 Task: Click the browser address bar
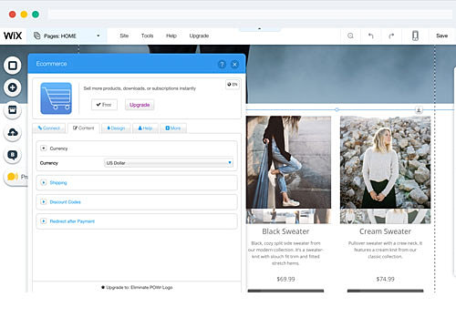(x=251, y=14)
